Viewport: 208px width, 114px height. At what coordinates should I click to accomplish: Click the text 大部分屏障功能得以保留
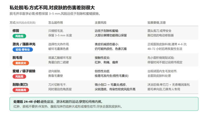[x=111, y=35]
